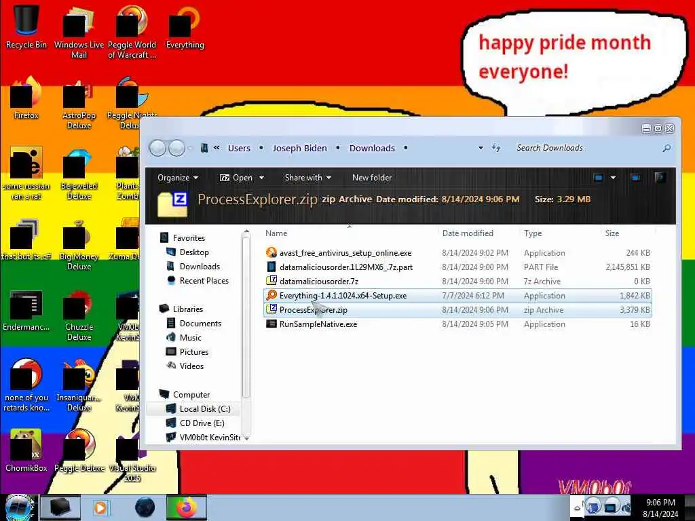
Task: Open the Everything desktop shortcut
Action: click(185, 27)
